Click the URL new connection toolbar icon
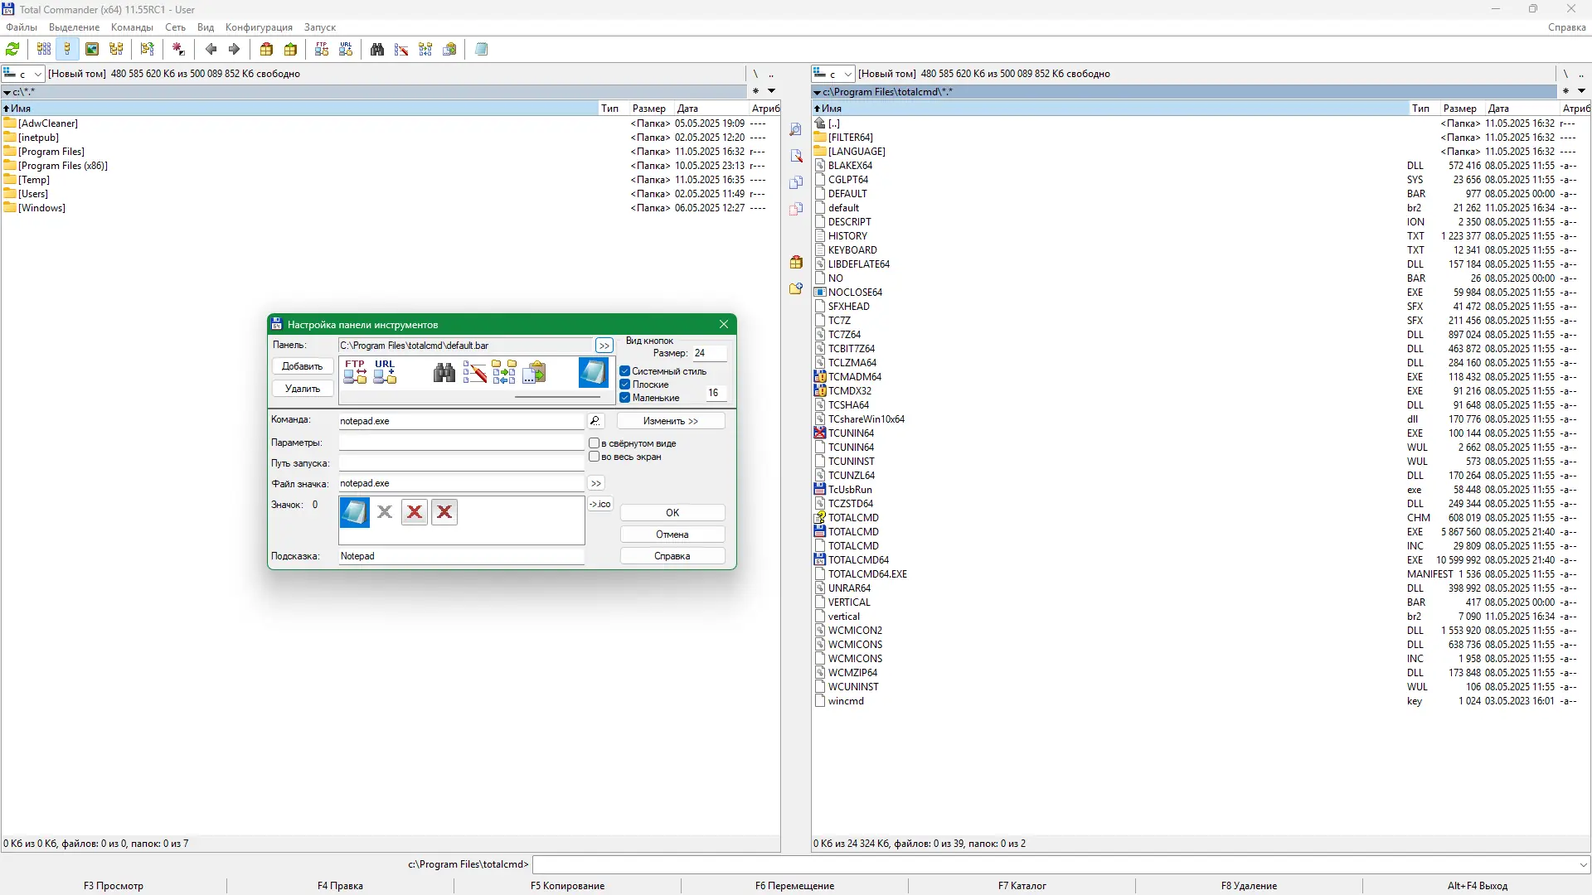Screen dimensions: 1592x895 [x=346, y=50]
